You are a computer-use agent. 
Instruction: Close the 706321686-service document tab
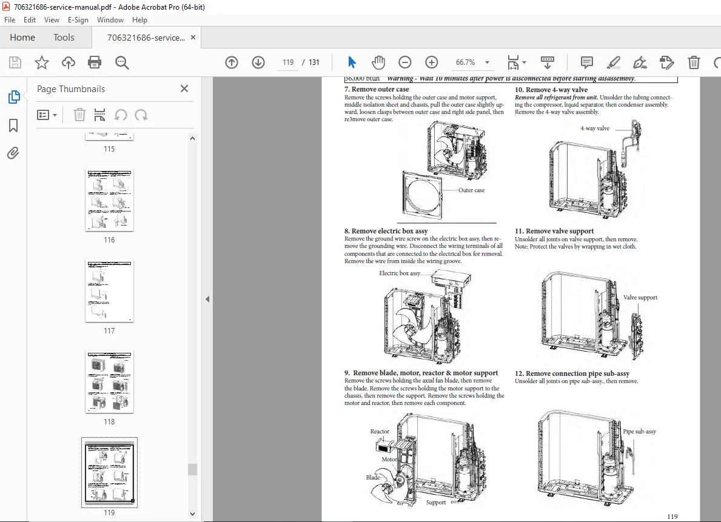193,37
